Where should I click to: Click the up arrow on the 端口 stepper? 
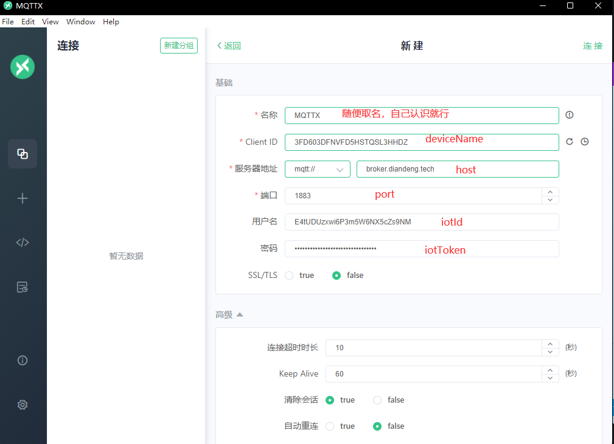click(x=549, y=192)
